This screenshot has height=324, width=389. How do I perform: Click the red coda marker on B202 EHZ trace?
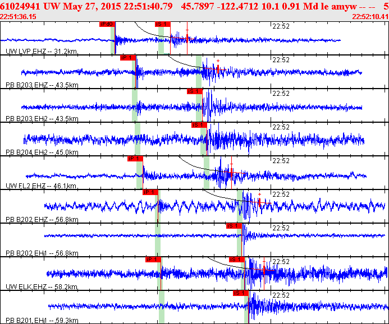(259, 202)
